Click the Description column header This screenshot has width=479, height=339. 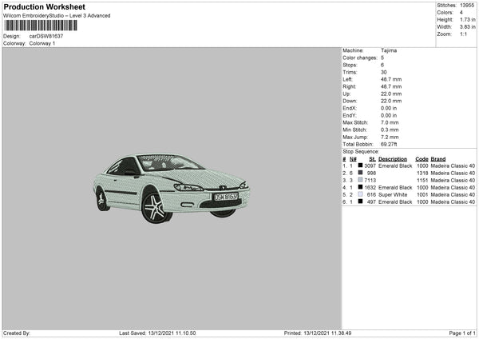(x=392, y=158)
